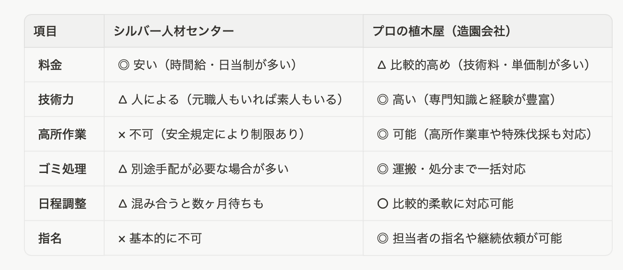
Task: Click the ◎ symbol before 安い
Action: [124, 65]
